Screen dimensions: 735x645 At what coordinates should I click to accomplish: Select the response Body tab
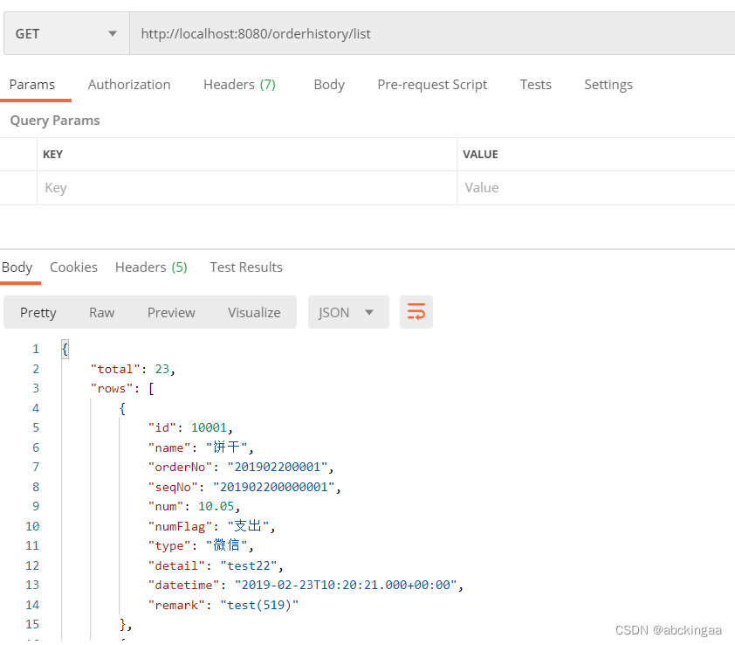(x=17, y=267)
